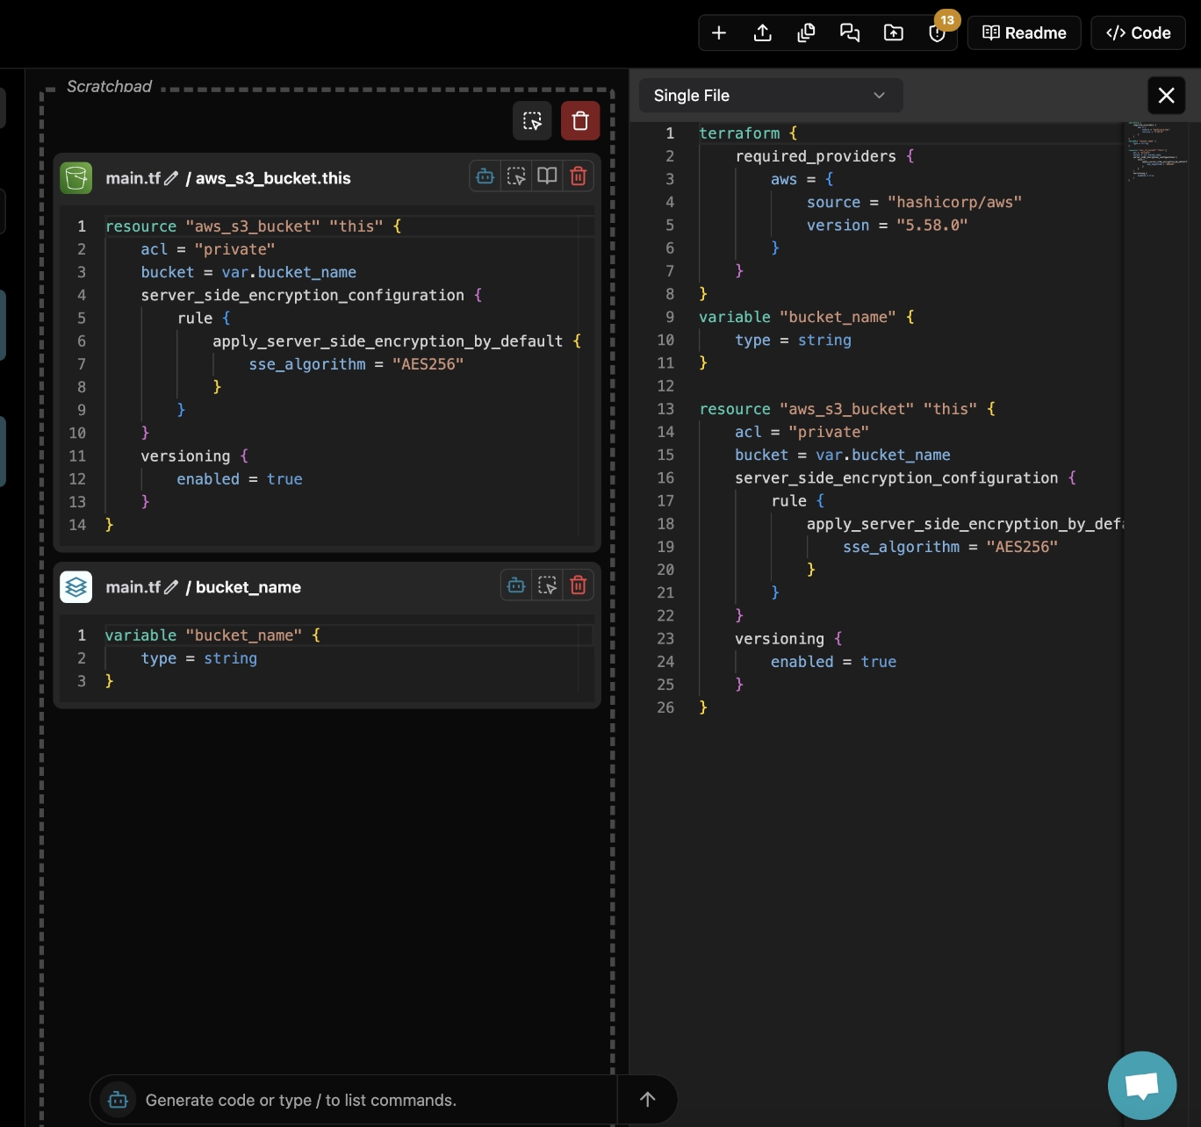Edit main.tf filename pencil on aws_s3_bucket.this
This screenshot has width=1201, height=1127.
pyautogui.click(x=171, y=178)
